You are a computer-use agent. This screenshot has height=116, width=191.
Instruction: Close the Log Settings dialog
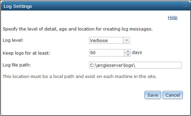coord(185,5)
